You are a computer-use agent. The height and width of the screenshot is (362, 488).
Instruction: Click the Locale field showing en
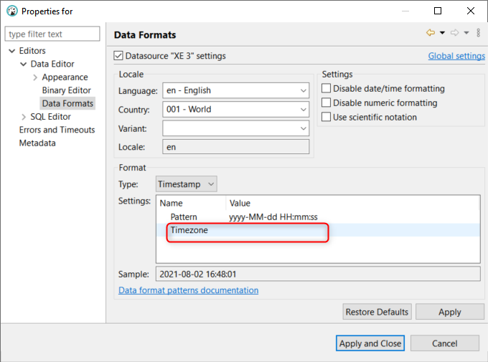[235, 147]
